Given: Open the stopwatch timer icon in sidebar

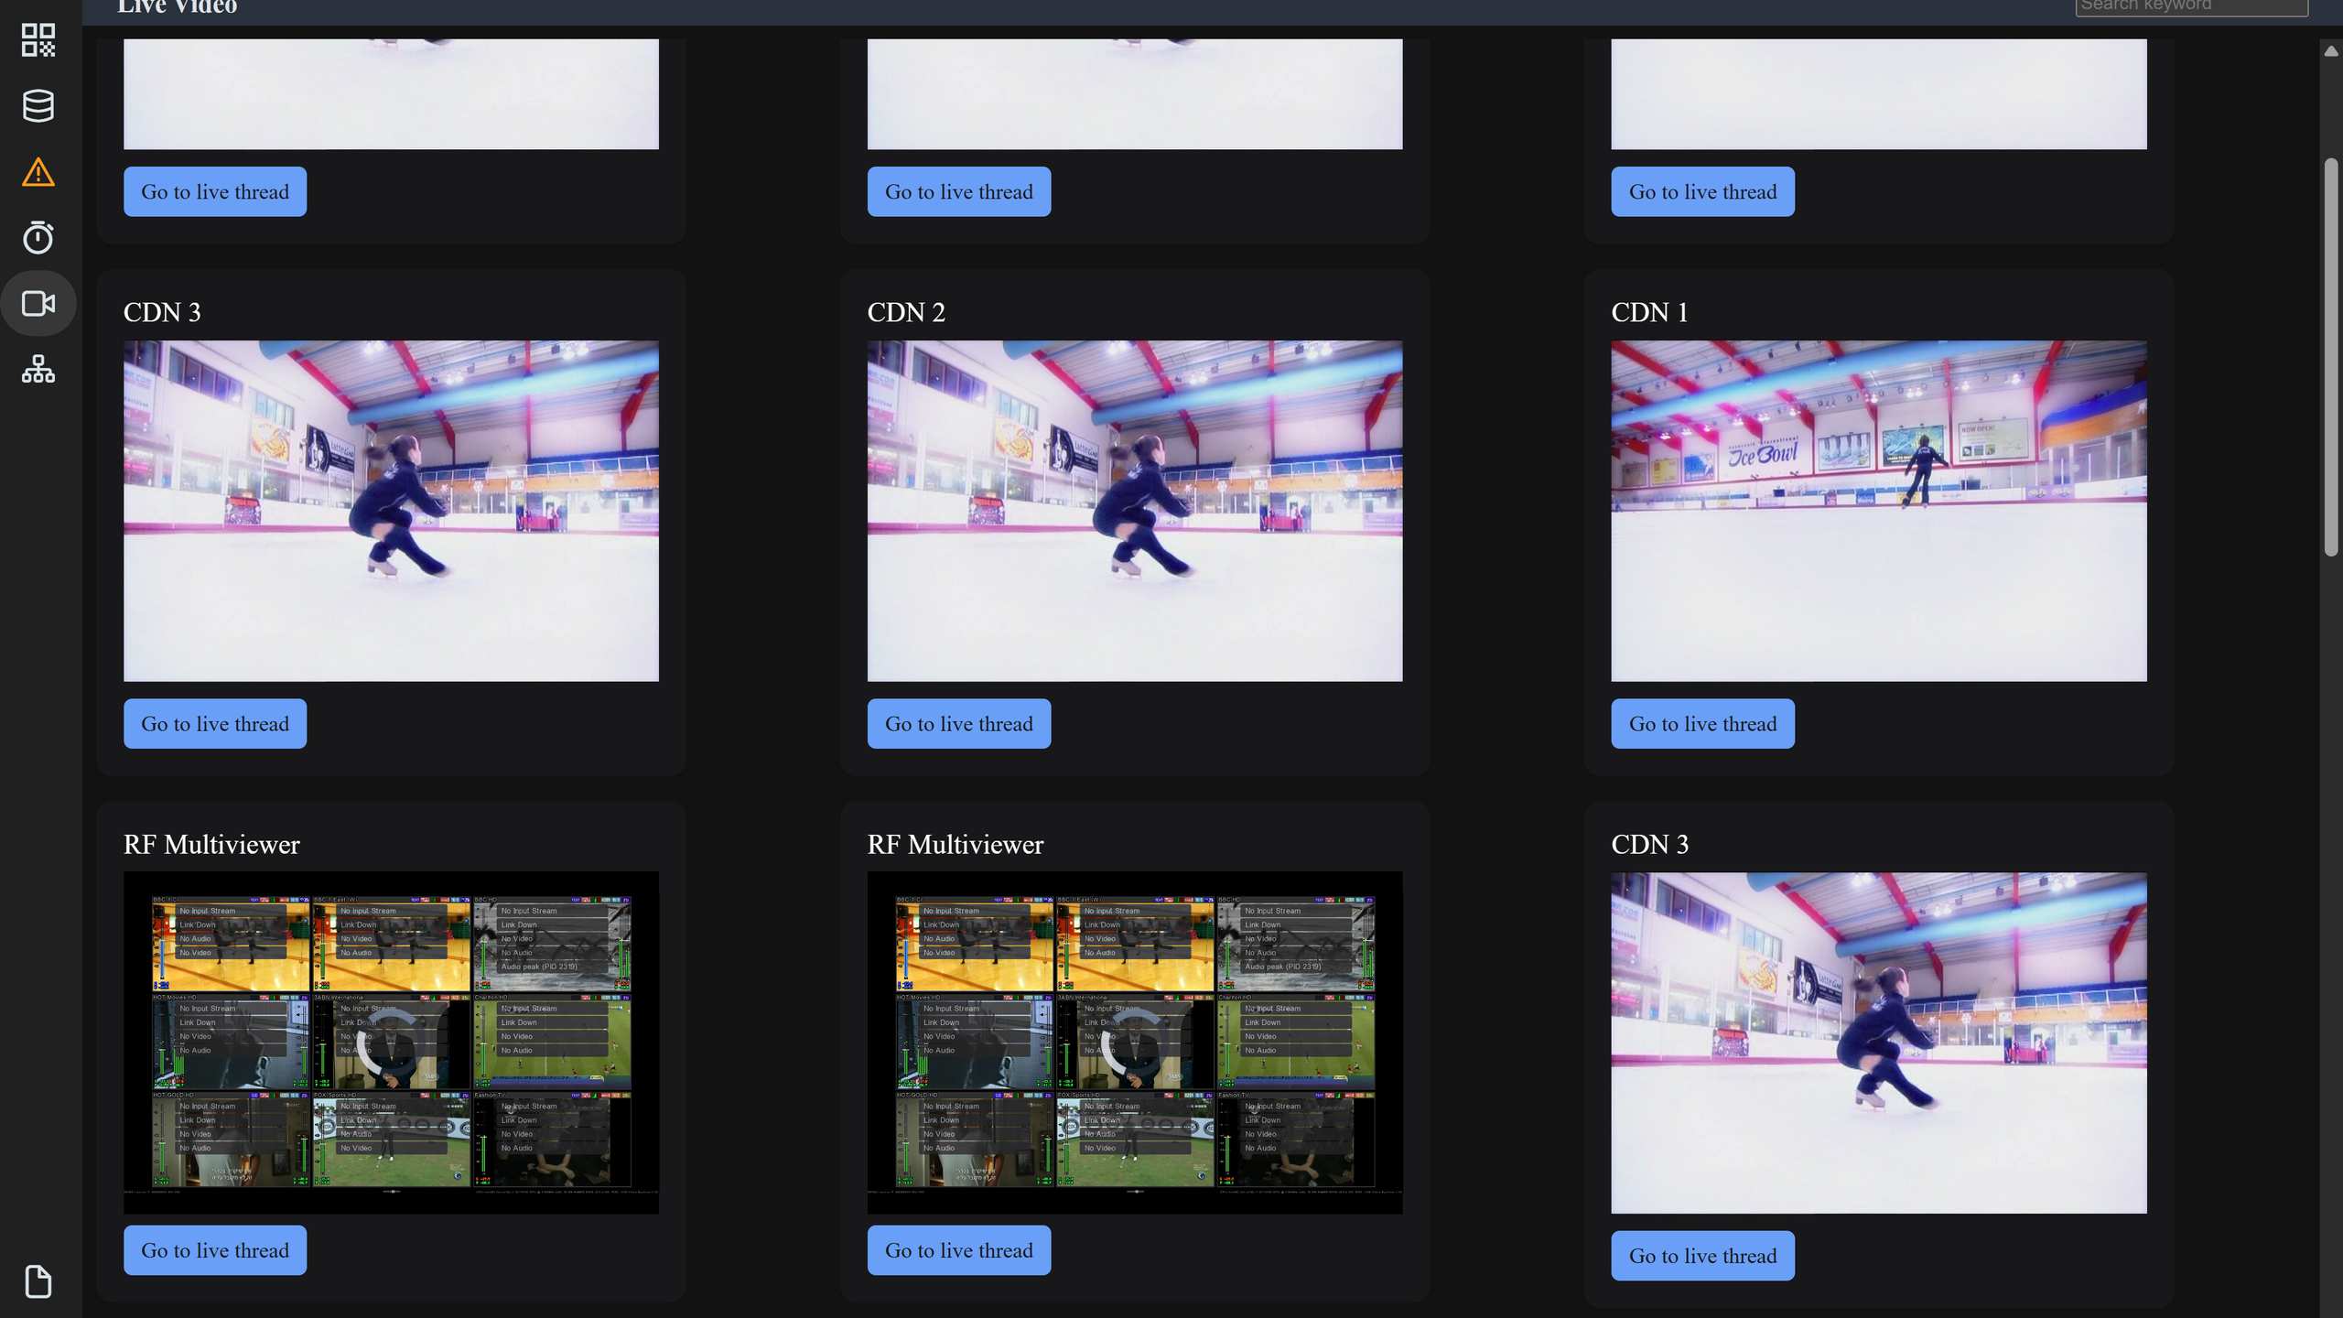Looking at the screenshot, I should pos(38,237).
